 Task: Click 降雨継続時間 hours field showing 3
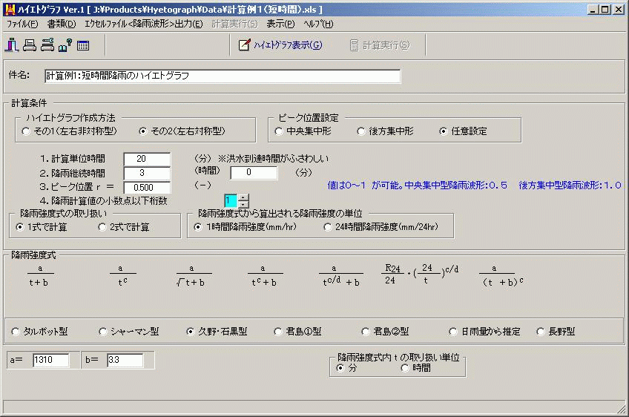point(147,173)
